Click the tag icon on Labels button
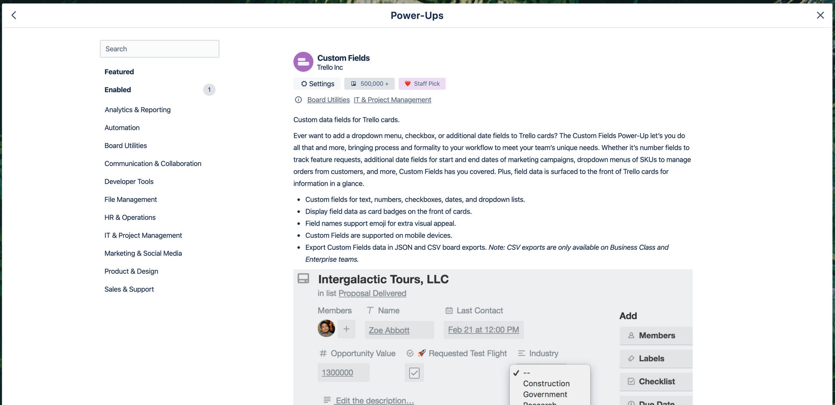835x405 pixels. (631, 358)
